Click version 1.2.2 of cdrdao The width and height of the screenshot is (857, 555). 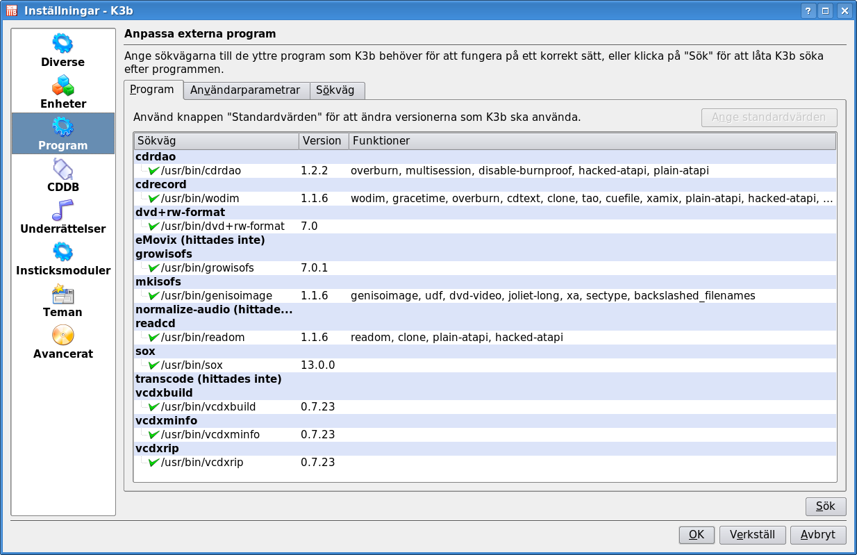[x=315, y=170]
